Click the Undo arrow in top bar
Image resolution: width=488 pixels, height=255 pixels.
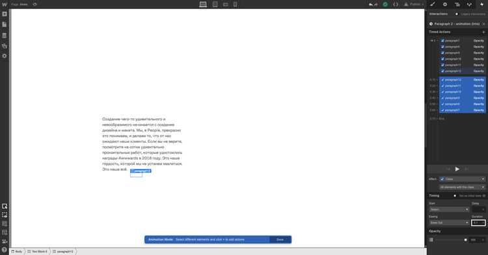click(371, 5)
